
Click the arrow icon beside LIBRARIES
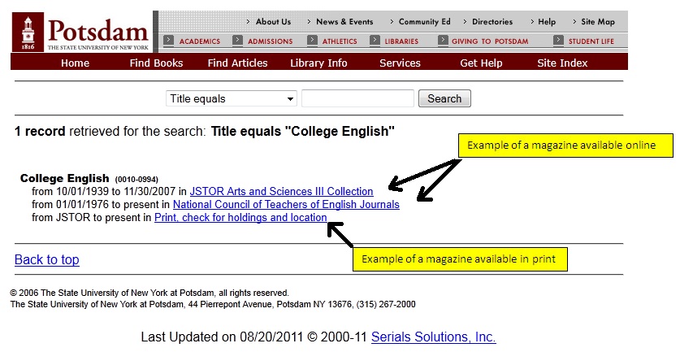point(375,41)
